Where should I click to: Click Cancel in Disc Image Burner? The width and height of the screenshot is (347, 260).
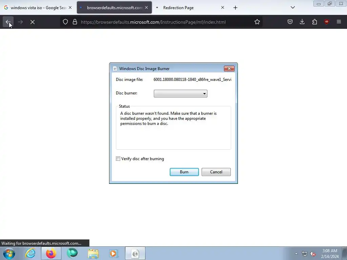[216, 172]
